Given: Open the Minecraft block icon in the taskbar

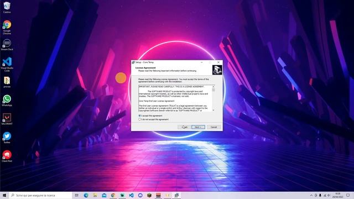Looking at the screenshot, I should [x=149, y=195].
